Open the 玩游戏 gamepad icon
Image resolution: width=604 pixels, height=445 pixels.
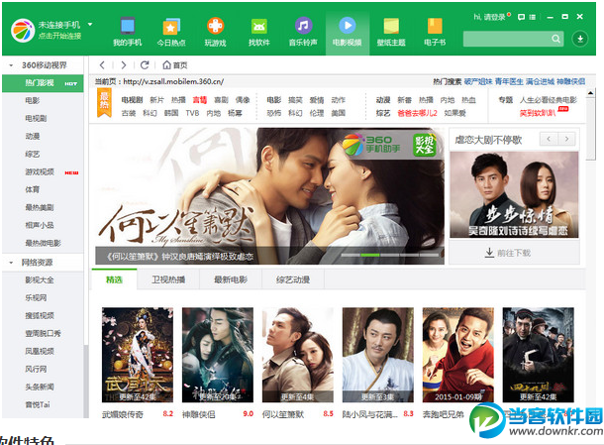(x=215, y=26)
